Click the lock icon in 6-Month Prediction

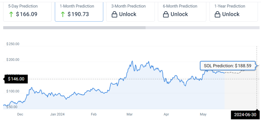tap(166, 14)
